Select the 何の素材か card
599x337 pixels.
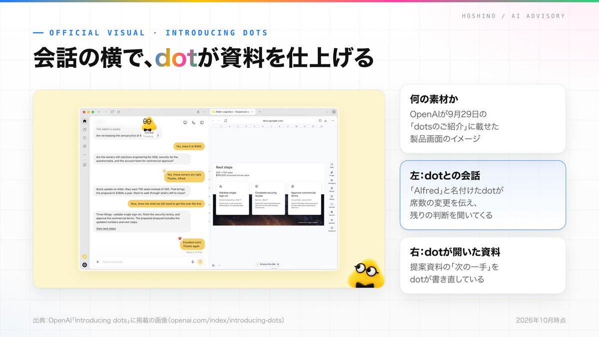pos(483,119)
